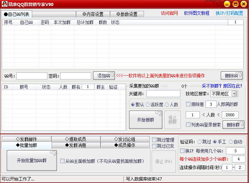Select 验证码 自动 radio option
The width and height of the screenshot is (249, 183).
point(231,142)
